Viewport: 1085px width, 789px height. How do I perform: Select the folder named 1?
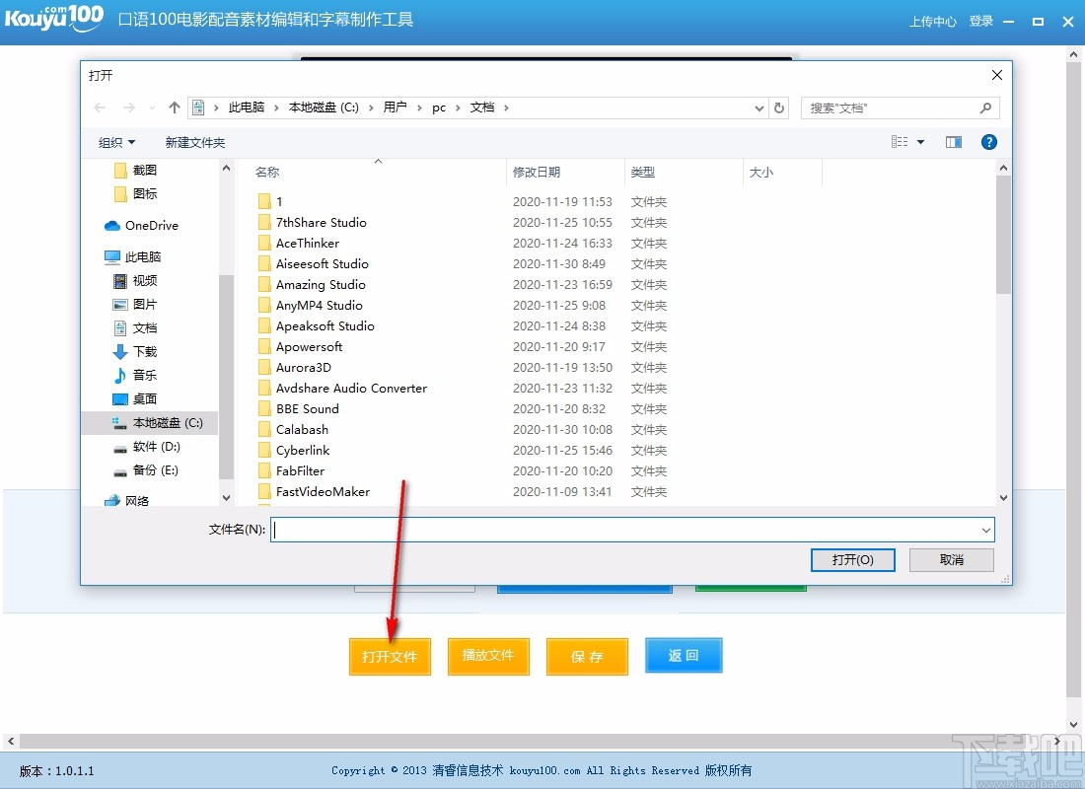click(270, 201)
